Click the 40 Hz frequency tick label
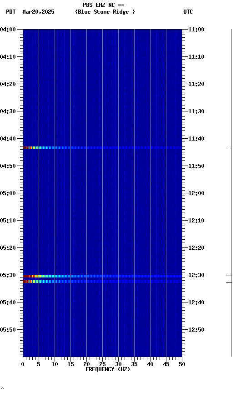 150,364
